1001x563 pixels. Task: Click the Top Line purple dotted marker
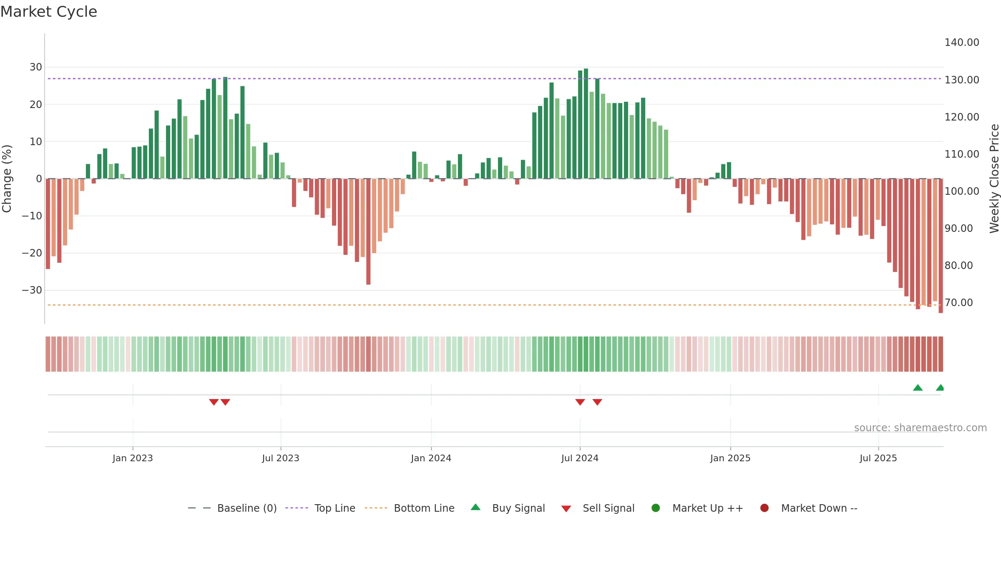(297, 508)
